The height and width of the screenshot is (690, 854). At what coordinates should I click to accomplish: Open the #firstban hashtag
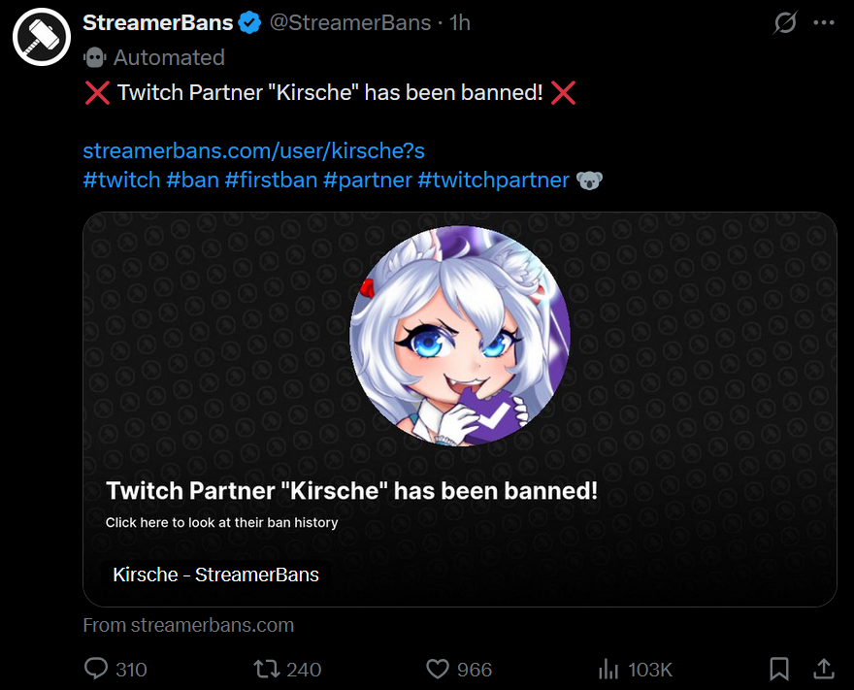pyautogui.click(x=271, y=181)
